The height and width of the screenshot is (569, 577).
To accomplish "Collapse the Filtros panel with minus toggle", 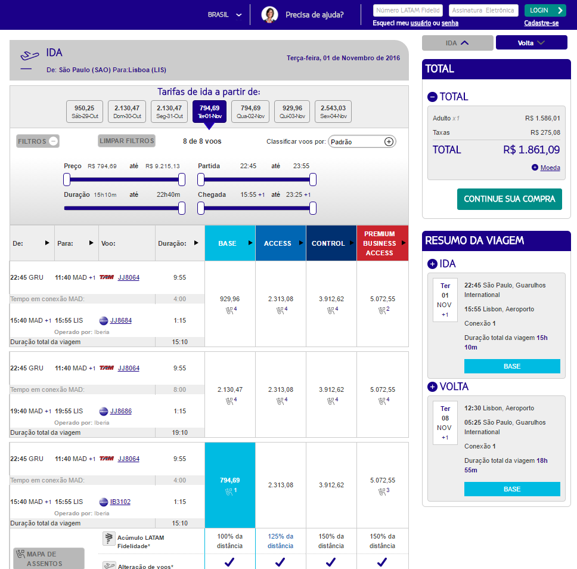I will pyautogui.click(x=54, y=141).
